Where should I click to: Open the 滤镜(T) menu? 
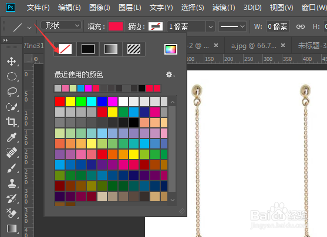[x=224, y=8]
